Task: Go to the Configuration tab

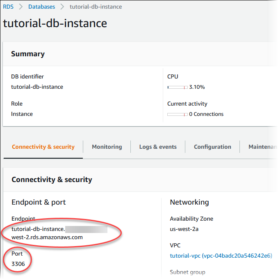Action: [212, 147]
